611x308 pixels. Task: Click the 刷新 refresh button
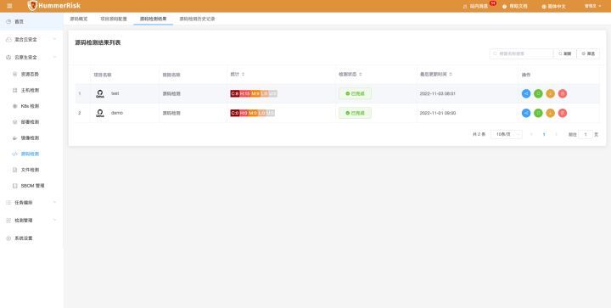tap(564, 53)
